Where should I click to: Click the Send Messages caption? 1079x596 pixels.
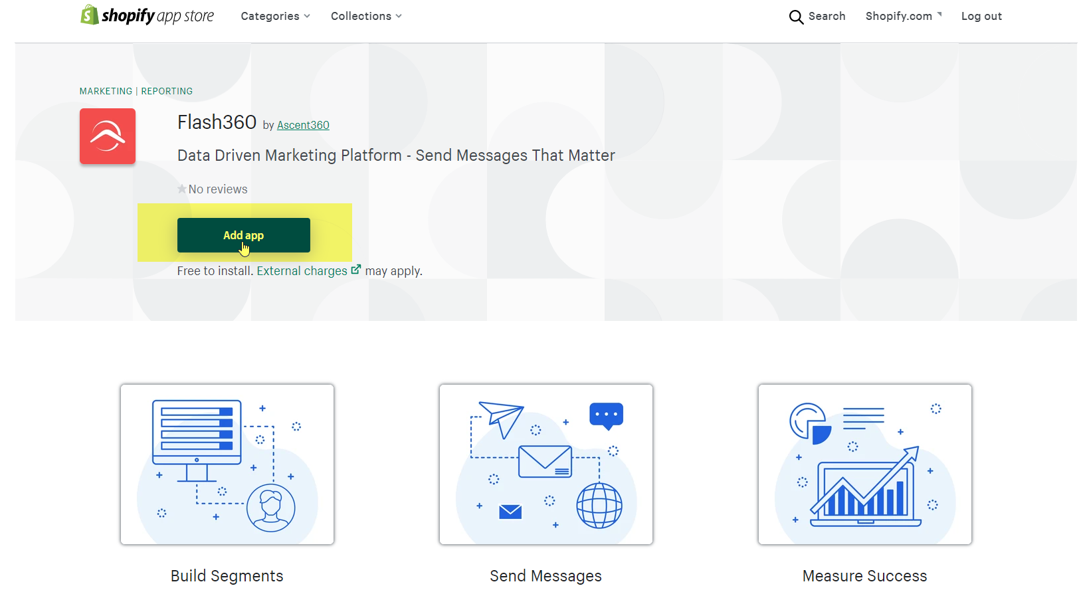tap(546, 576)
